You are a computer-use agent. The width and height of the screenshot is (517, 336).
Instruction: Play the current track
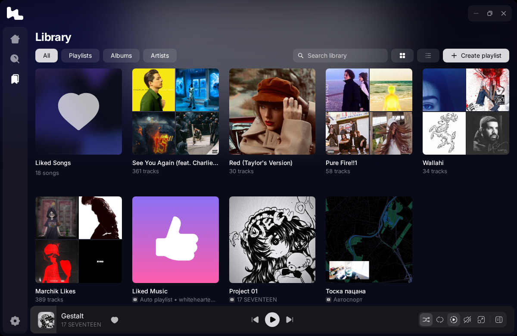pyautogui.click(x=272, y=320)
